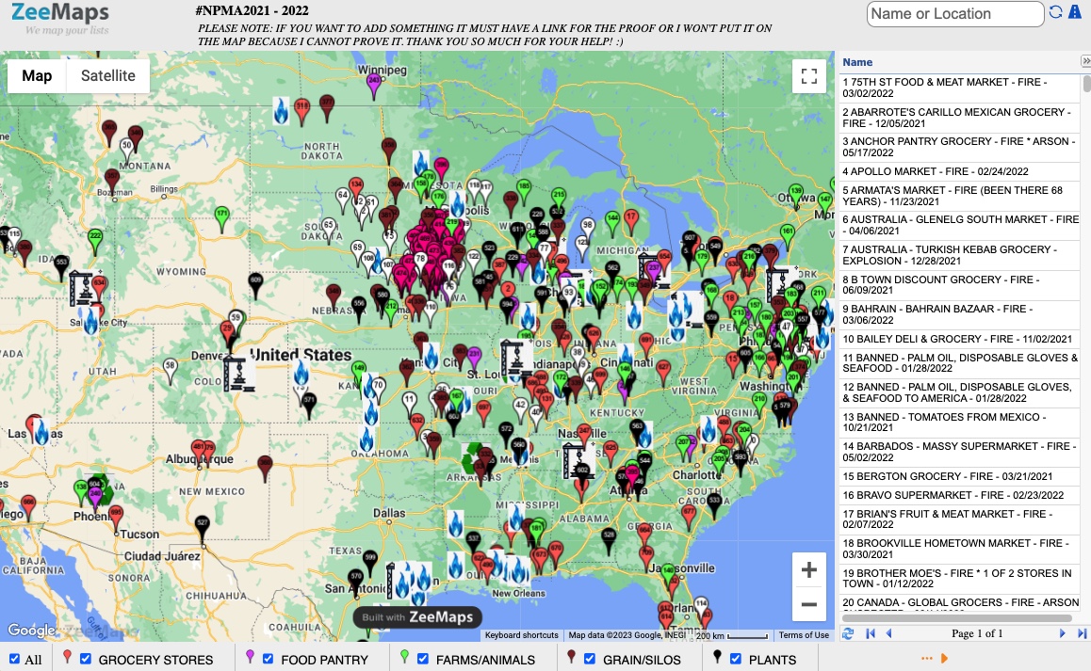Go to the next page of entries
Image resolution: width=1091 pixels, height=671 pixels.
pos(1062,633)
